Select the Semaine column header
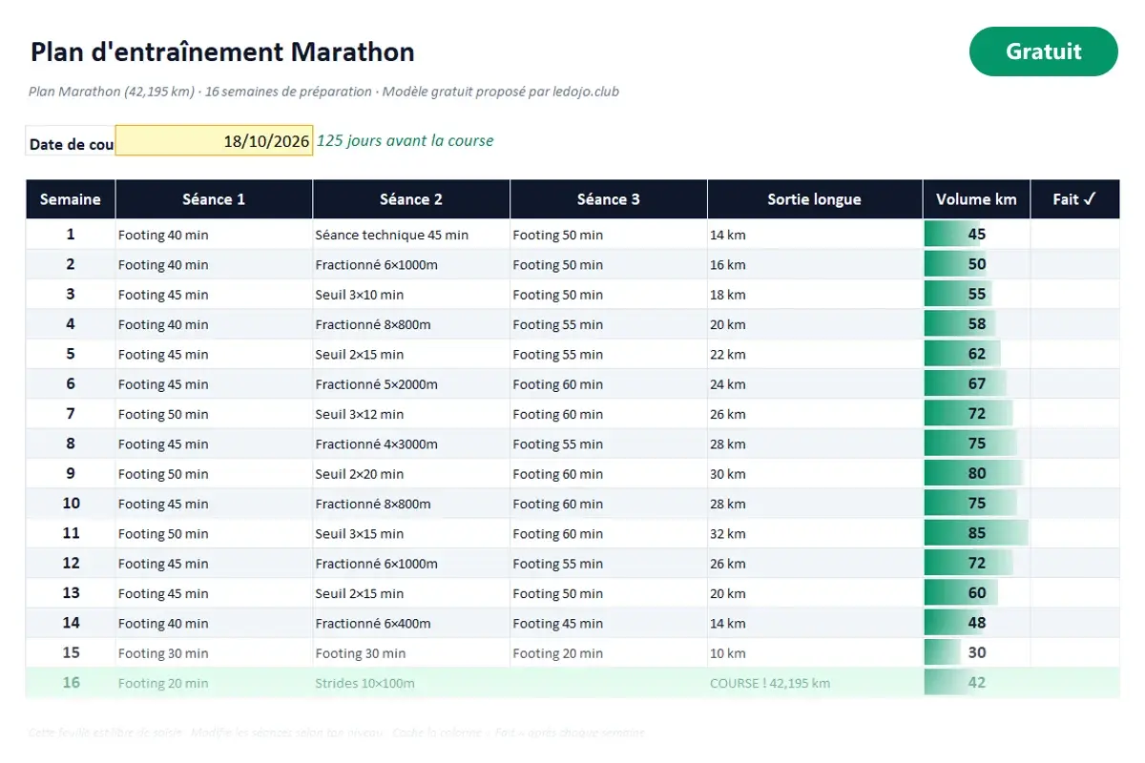Screen dimensions: 1145x763 pyautogui.click(x=71, y=199)
